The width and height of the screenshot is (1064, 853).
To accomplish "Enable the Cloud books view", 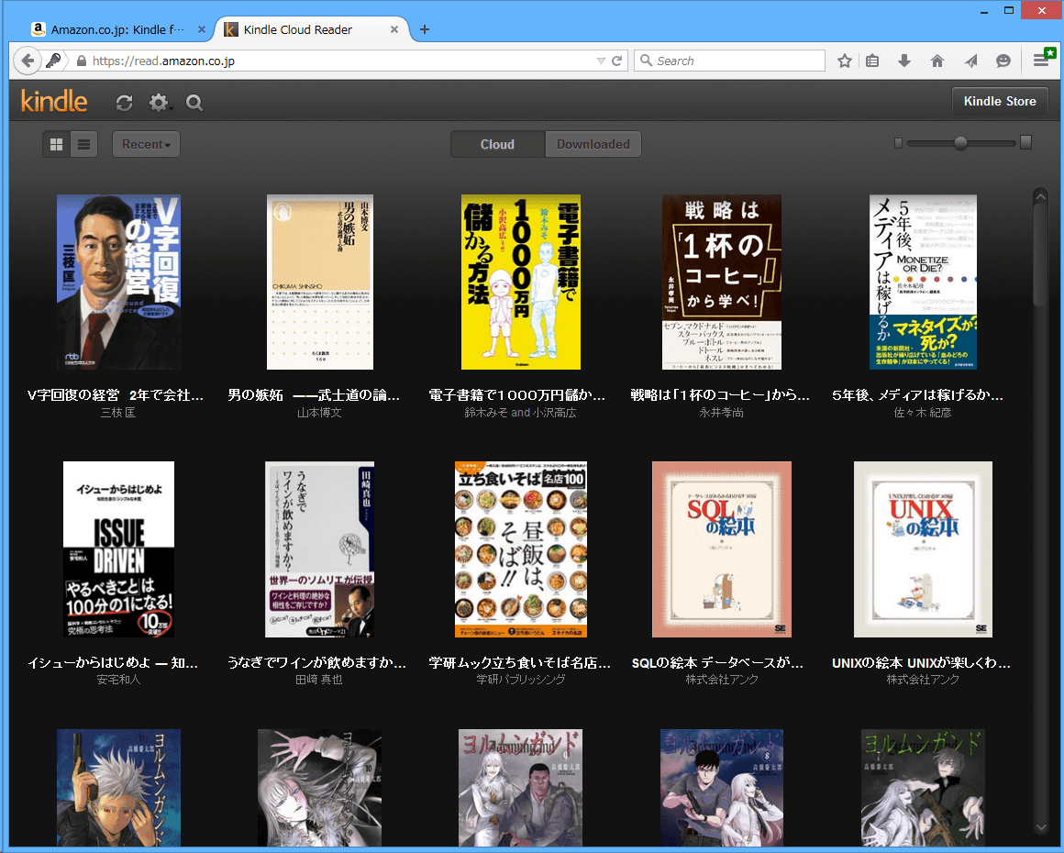I will tap(497, 144).
